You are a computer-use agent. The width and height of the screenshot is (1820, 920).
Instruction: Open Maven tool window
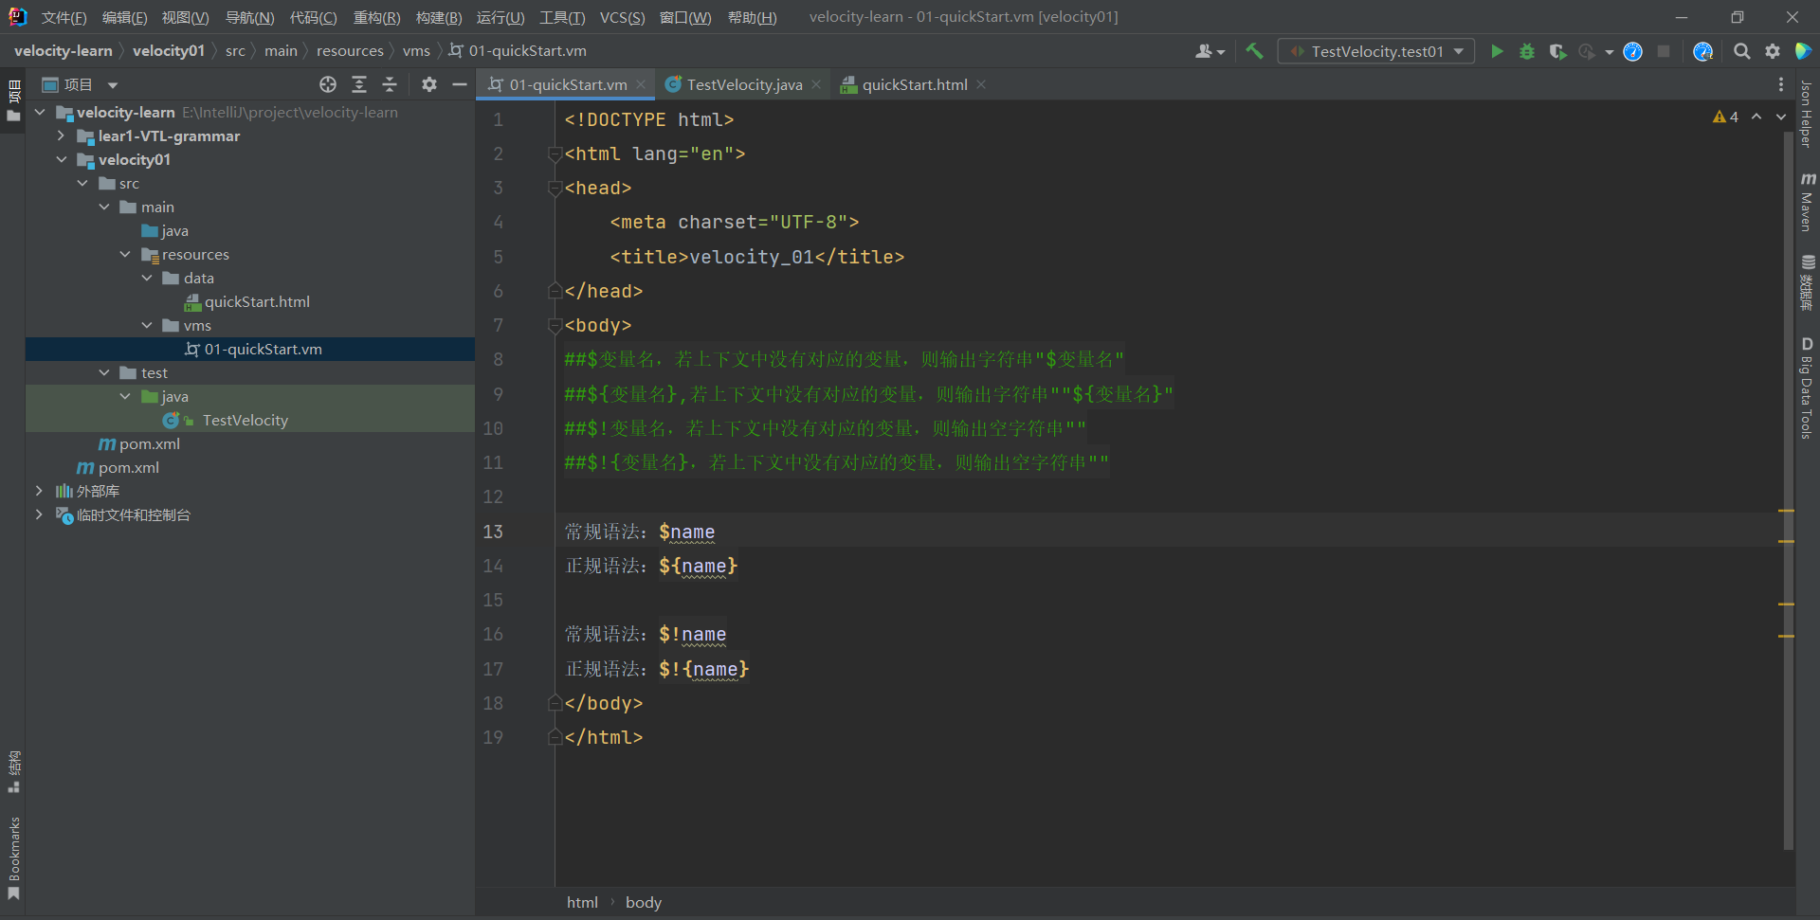1807,203
